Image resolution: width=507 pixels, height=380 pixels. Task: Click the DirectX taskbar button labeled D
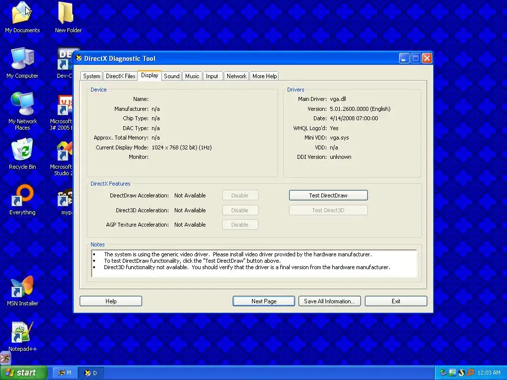[91, 373]
